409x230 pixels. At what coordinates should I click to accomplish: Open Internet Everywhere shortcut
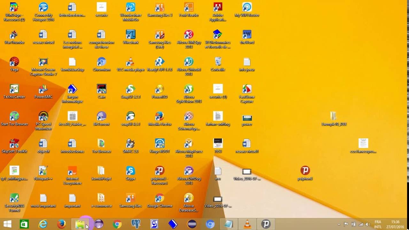[x=72, y=175]
